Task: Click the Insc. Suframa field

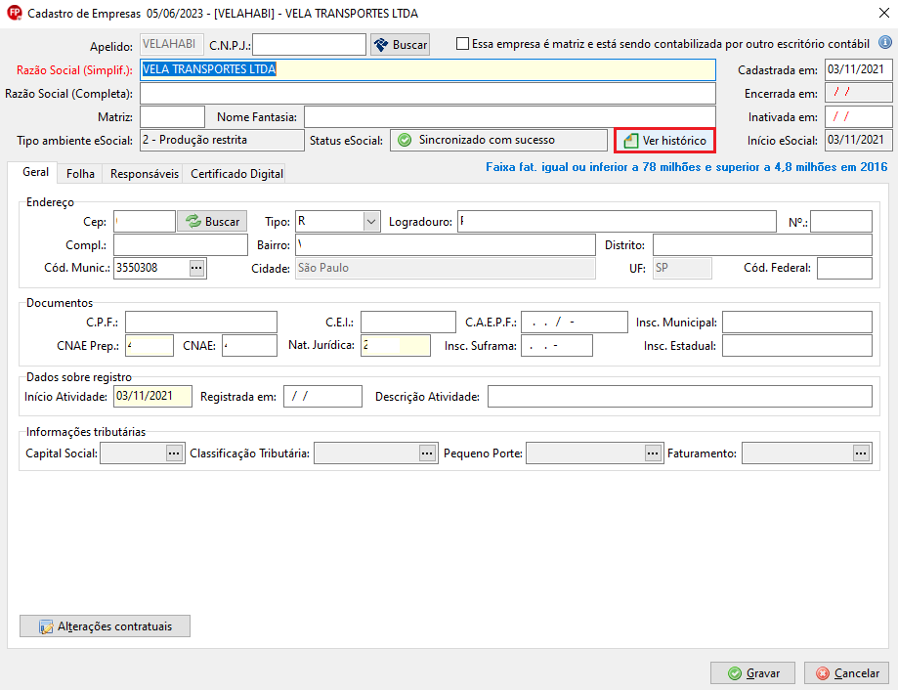Action: 557,345
